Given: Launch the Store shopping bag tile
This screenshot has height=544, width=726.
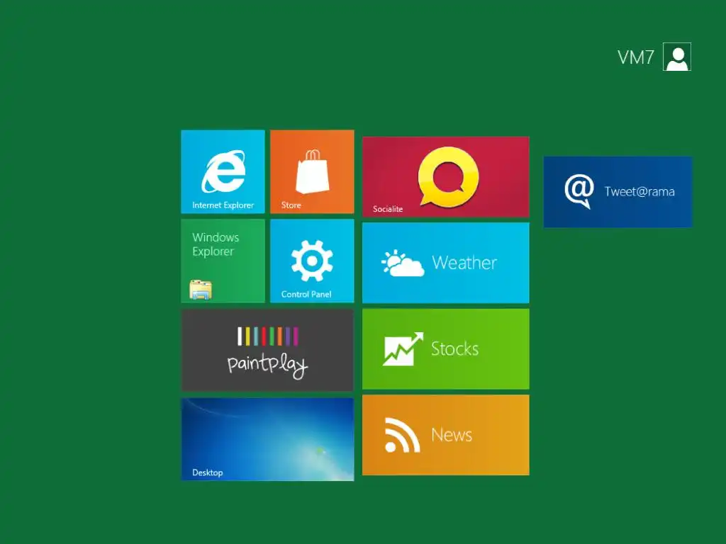Looking at the screenshot, I should (x=312, y=171).
